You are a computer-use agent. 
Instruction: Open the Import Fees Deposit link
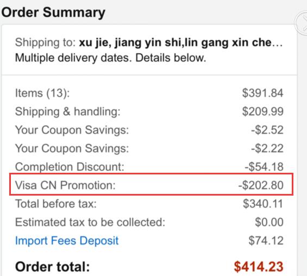67,241
